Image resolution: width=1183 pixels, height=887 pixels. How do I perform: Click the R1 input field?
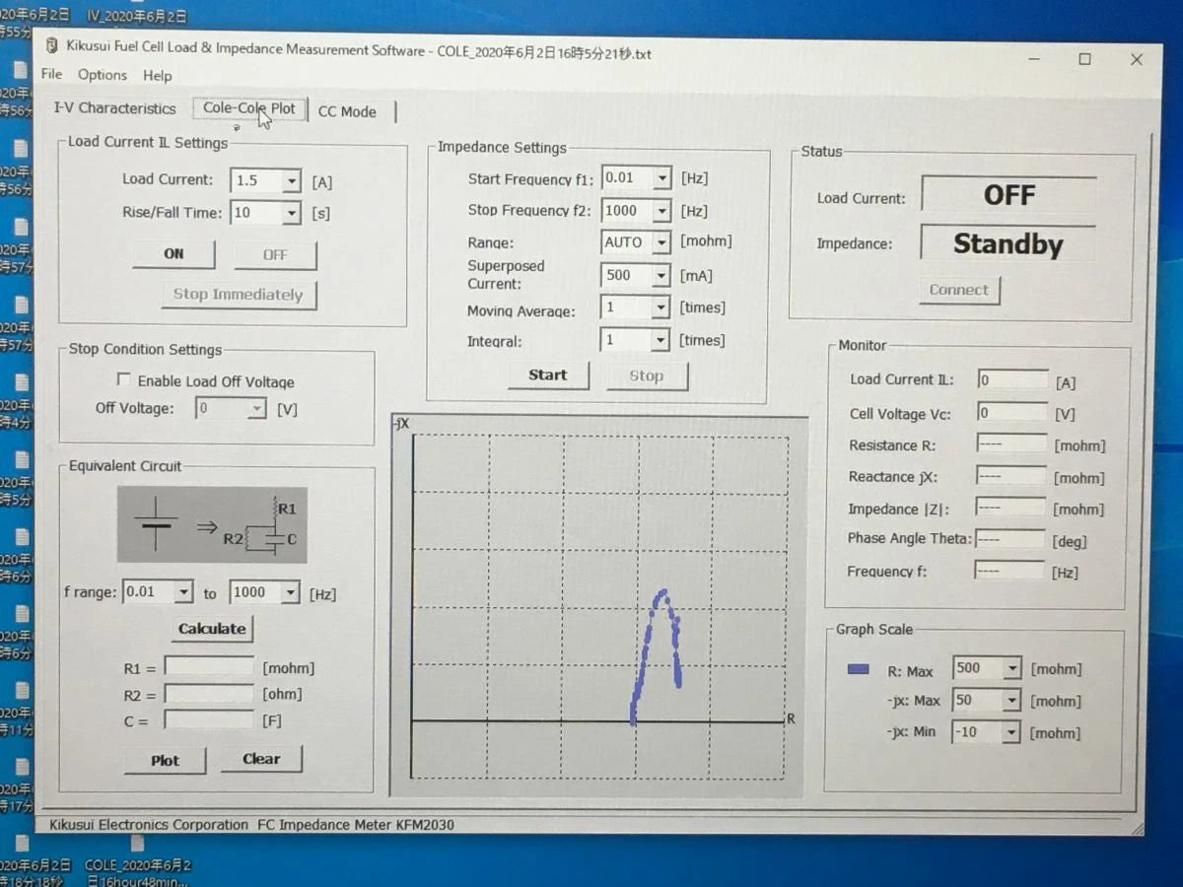209,667
